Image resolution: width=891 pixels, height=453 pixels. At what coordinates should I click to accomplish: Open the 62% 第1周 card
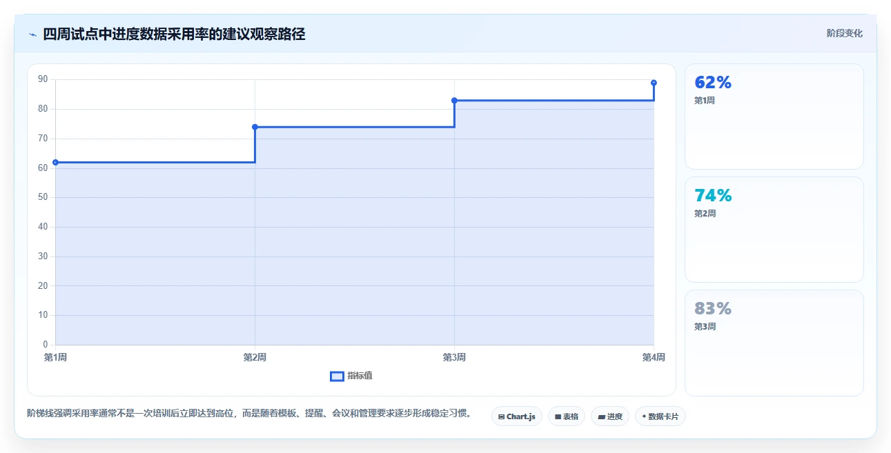click(774, 117)
